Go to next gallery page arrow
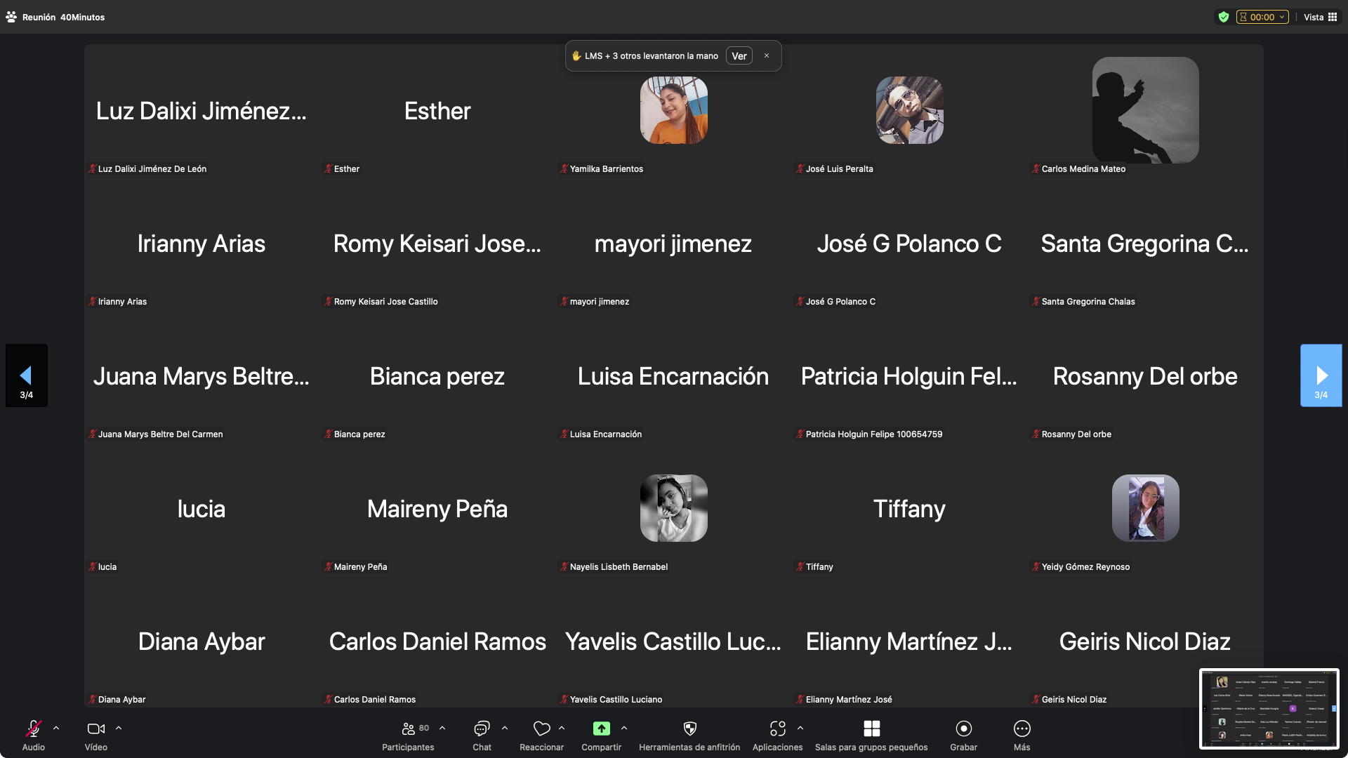Image resolution: width=1348 pixels, height=758 pixels. (x=1321, y=375)
